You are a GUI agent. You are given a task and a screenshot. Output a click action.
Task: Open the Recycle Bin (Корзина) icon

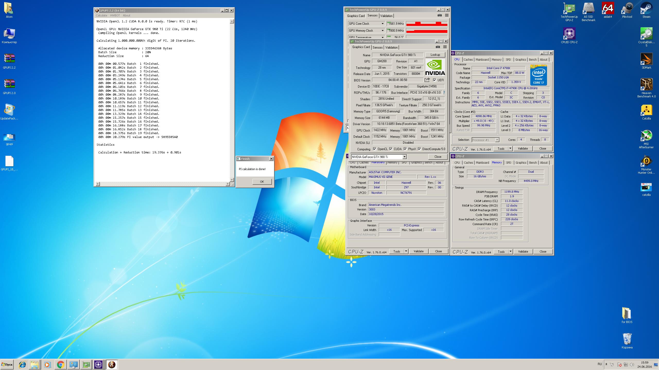pyautogui.click(x=627, y=341)
